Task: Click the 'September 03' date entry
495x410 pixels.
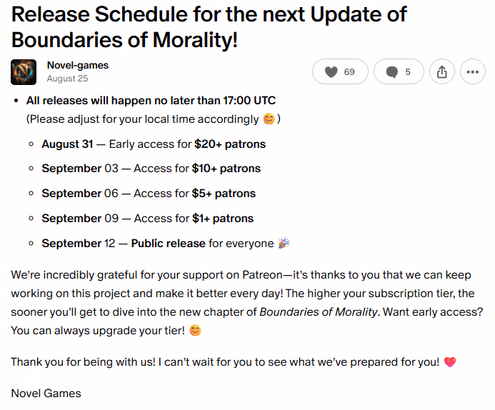Action: pyautogui.click(x=71, y=169)
